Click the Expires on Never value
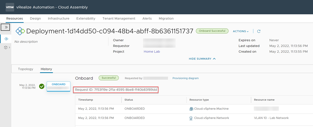313x127 pixels. (274, 40)
